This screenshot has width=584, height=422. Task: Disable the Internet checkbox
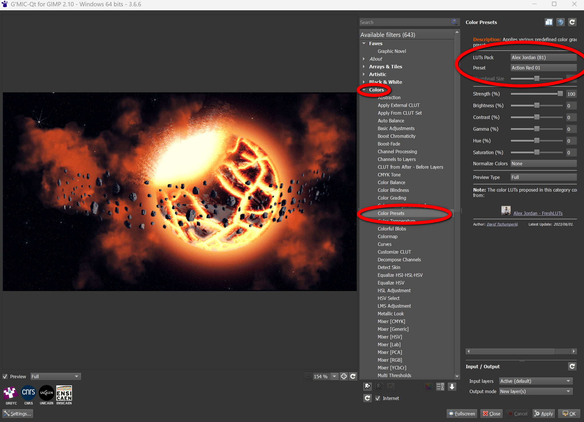pos(378,398)
